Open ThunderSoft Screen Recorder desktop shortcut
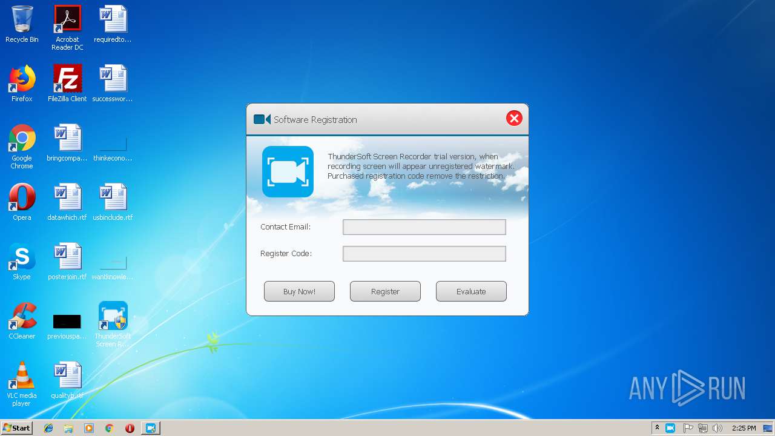 tap(113, 325)
